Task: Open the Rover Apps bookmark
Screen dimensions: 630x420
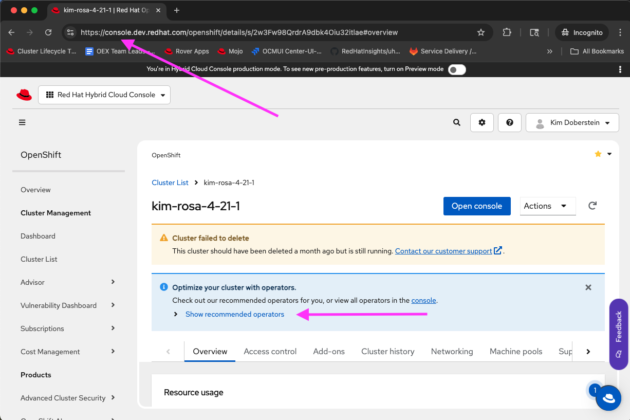Action: 187,51
